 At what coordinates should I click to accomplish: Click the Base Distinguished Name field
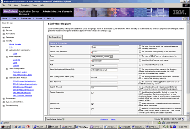(104, 70)
